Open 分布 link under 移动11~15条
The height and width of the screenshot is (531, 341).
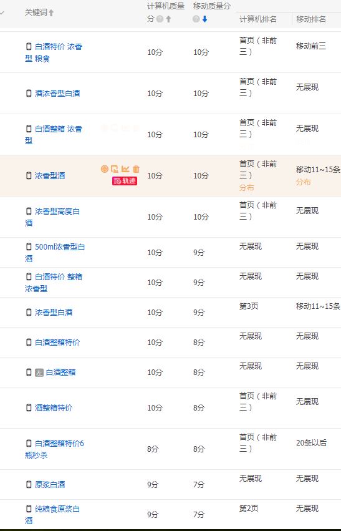tap(304, 182)
